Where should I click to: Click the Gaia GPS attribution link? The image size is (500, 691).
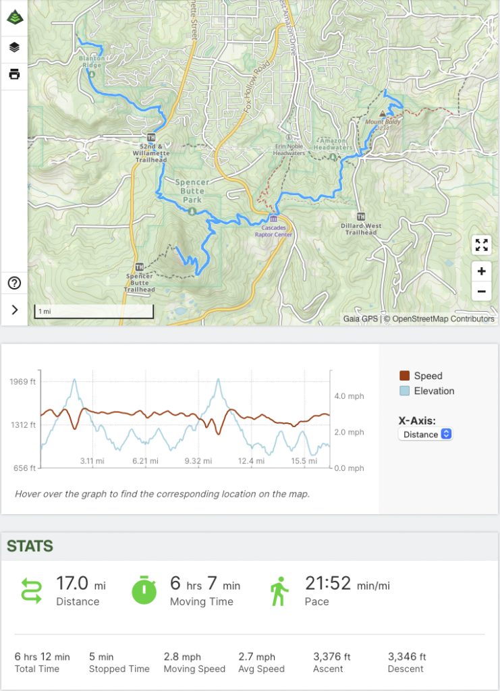point(361,319)
